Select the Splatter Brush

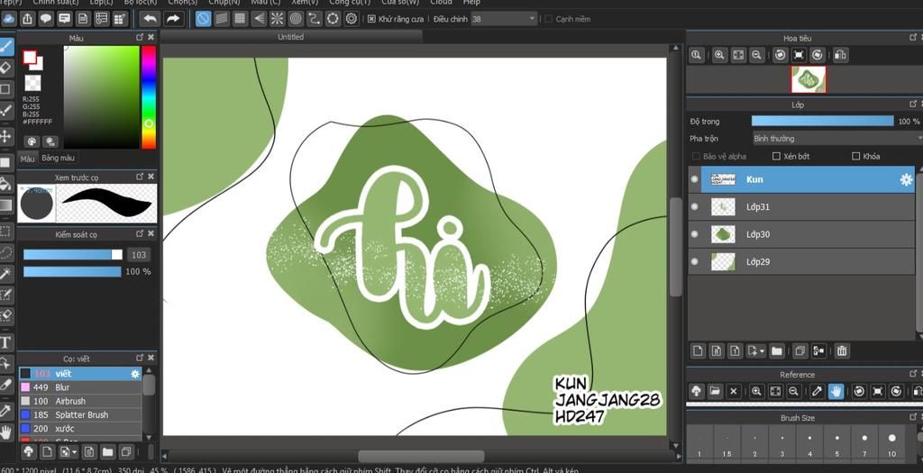tap(80, 414)
